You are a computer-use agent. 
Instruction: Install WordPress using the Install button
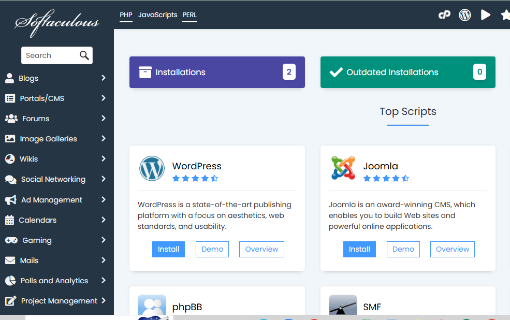tap(168, 249)
